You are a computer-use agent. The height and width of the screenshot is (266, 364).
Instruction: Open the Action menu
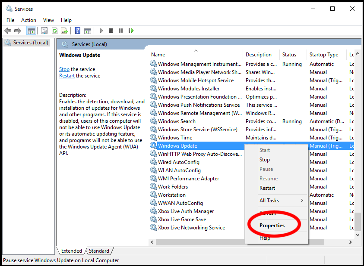(x=28, y=20)
